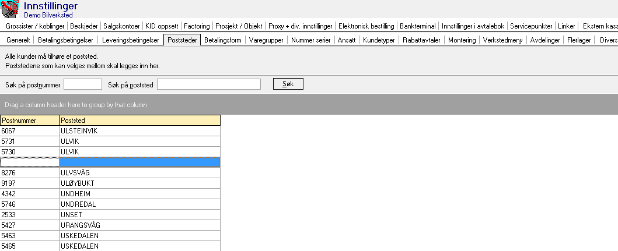Open the Divers tab
This screenshot has width=618, height=251.
[607, 40]
